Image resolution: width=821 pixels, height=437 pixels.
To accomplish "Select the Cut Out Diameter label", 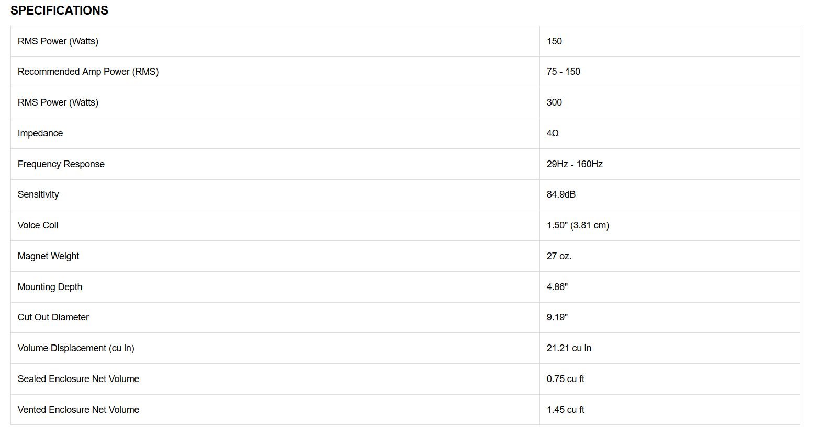I will click(x=53, y=317).
